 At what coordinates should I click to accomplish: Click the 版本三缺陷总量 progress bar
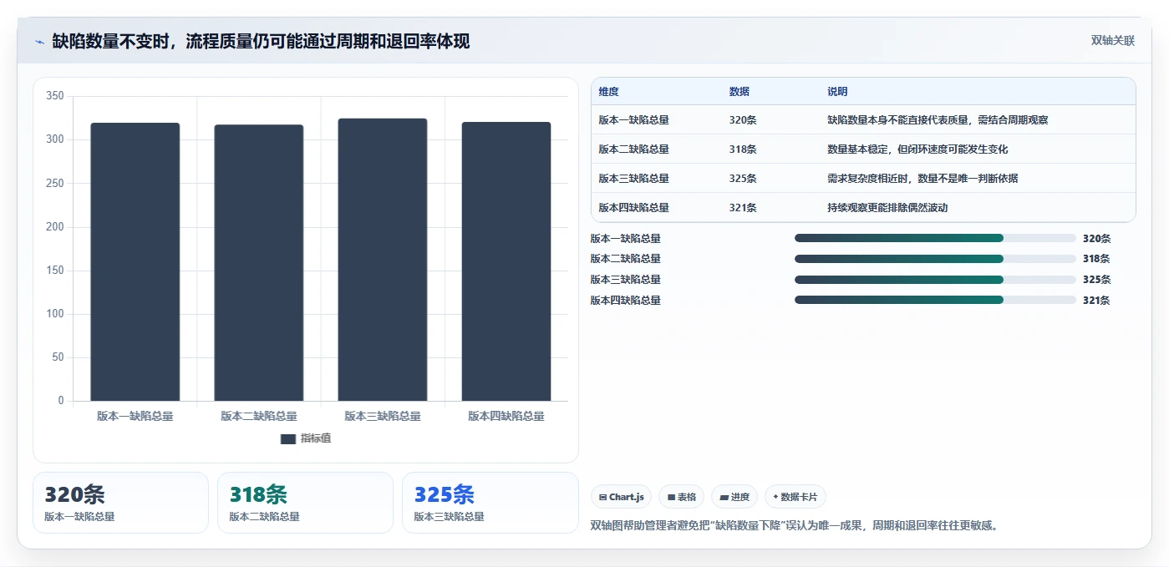tap(935, 280)
